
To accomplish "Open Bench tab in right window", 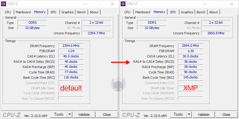I will (201, 12).
